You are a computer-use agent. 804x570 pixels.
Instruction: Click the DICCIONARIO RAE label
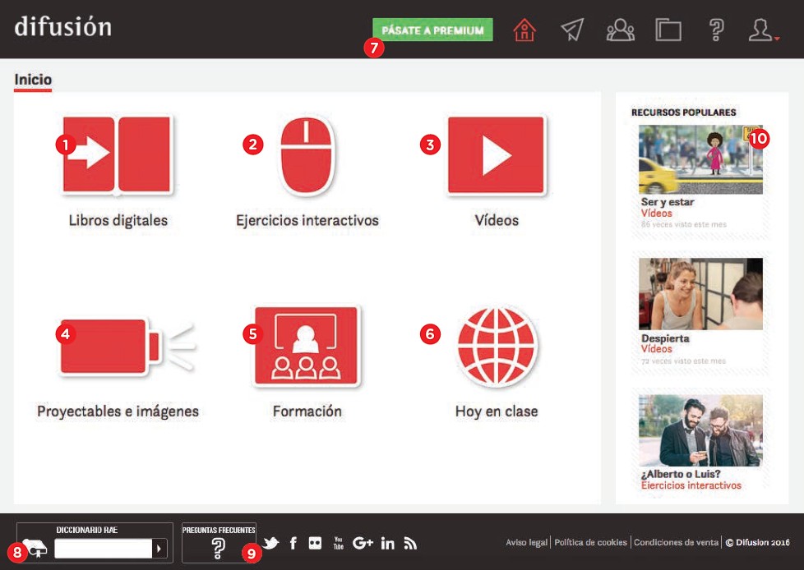(x=86, y=530)
